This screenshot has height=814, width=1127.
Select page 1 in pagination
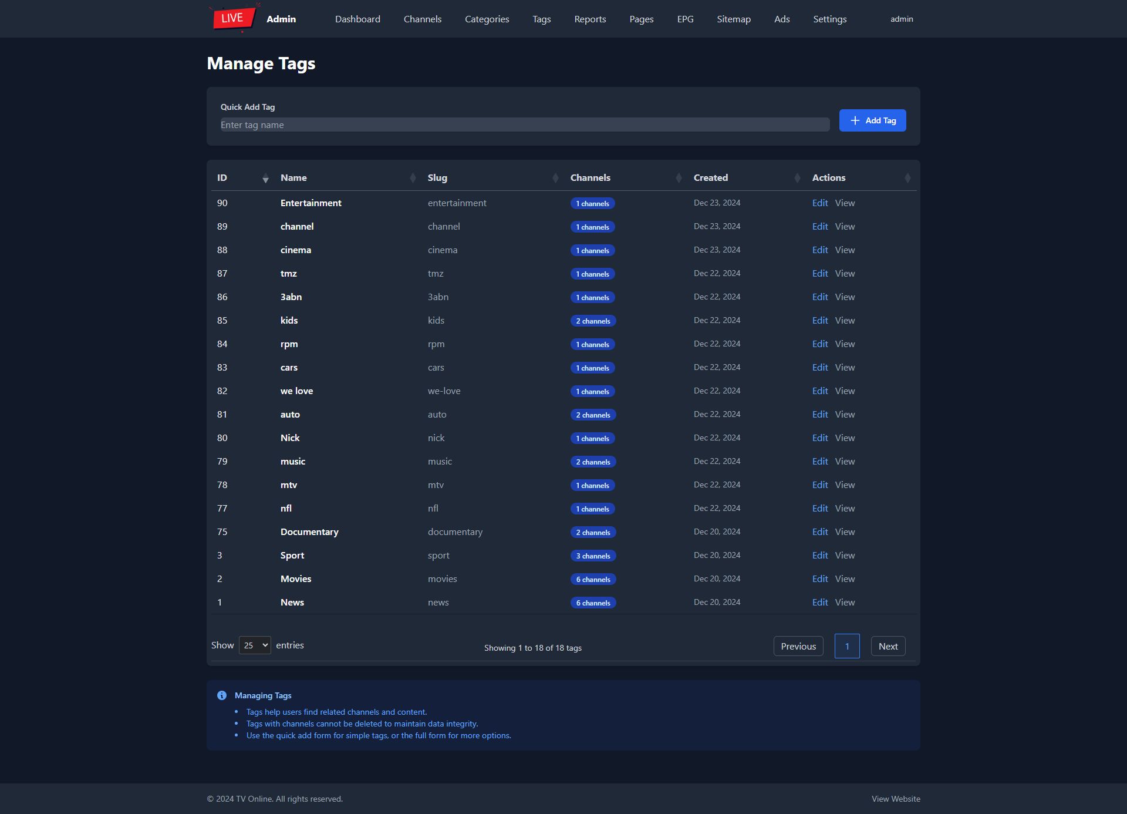pos(846,646)
